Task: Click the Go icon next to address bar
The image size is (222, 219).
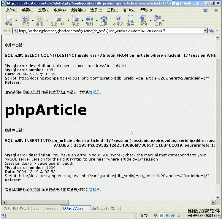Action: point(212,31)
